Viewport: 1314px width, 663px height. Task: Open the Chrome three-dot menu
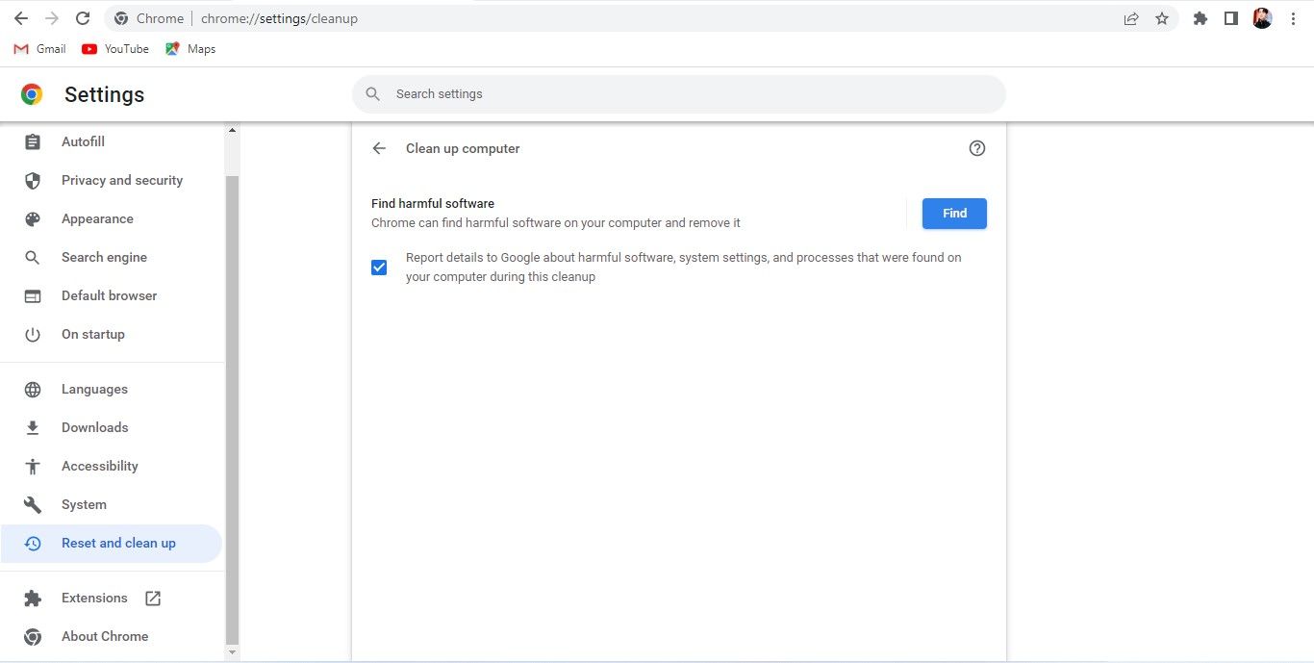(x=1293, y=18)
